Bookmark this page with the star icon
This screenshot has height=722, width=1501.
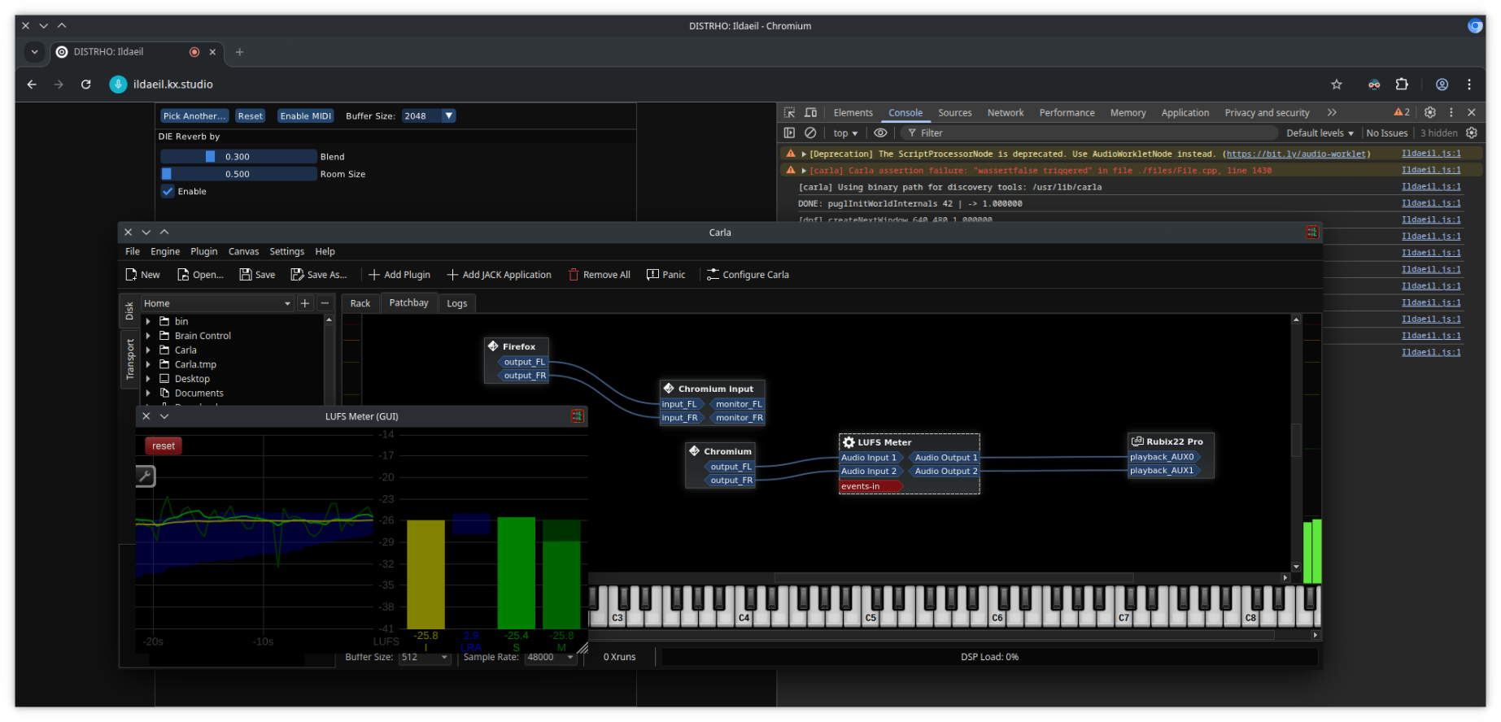point(1337,85)
